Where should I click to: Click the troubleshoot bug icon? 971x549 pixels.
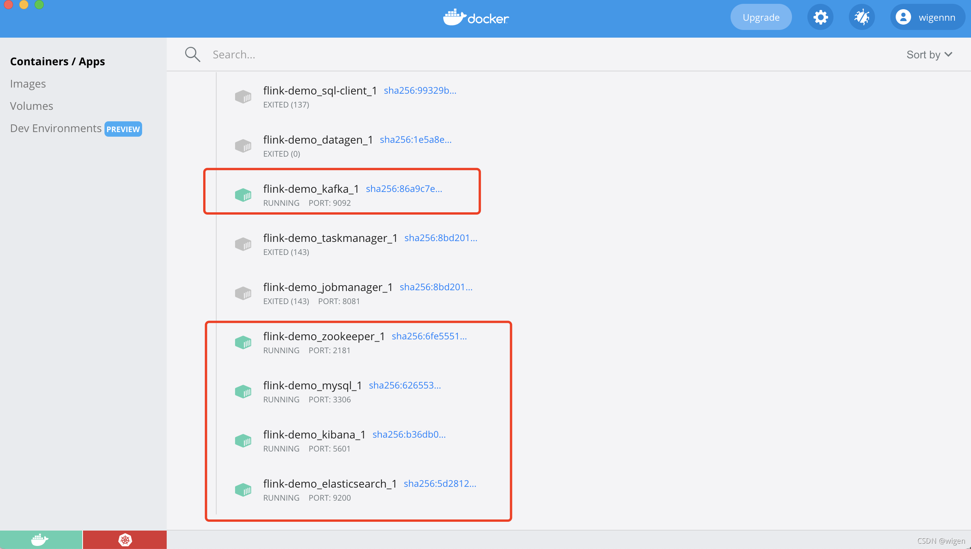pos(862,18)
